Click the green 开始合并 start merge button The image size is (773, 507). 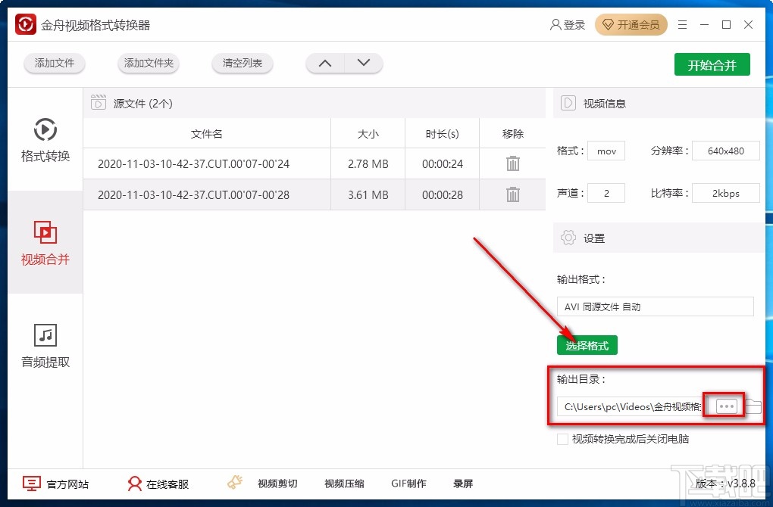point(712,64)
